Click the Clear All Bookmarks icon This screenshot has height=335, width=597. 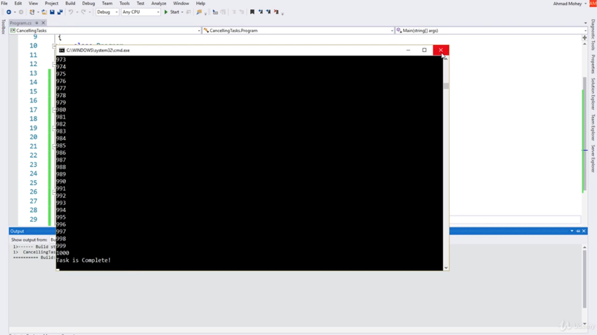point(277,12)
